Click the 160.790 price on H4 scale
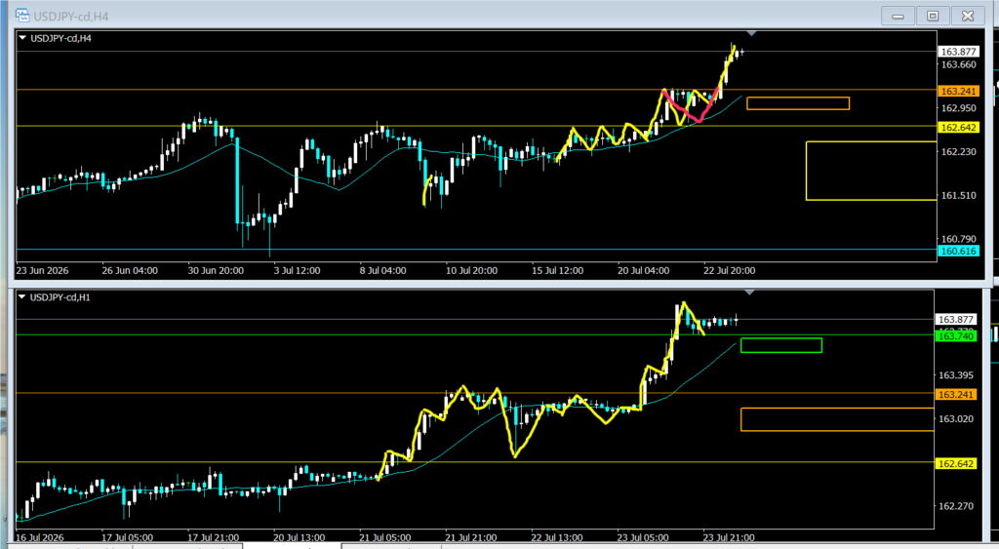Image resolution: width=999 pixels, height=549 pixels. click(x=958, y=239)
